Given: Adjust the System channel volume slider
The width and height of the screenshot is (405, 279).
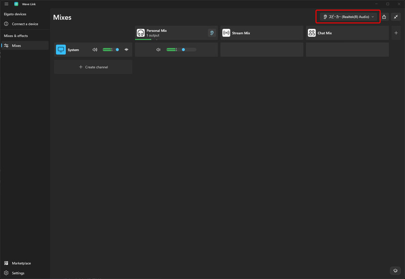Looking at the screenshot, I should coord(111,50).
